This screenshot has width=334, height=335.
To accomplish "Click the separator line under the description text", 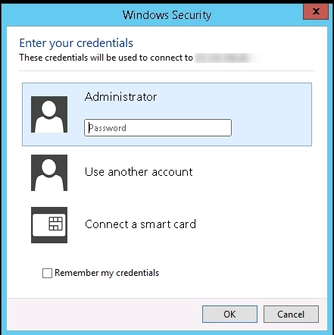I will click(167, 71).
